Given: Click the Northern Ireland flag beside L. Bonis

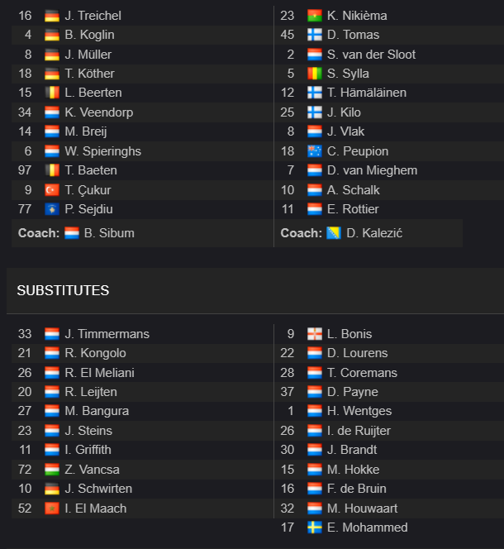Looking at the screenshot, I should [x=314, y=334].
